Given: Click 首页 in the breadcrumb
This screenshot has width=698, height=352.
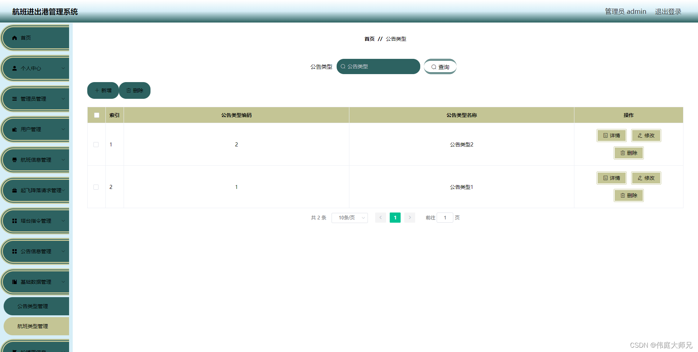Looking at the screenshot, I should 369,39.
